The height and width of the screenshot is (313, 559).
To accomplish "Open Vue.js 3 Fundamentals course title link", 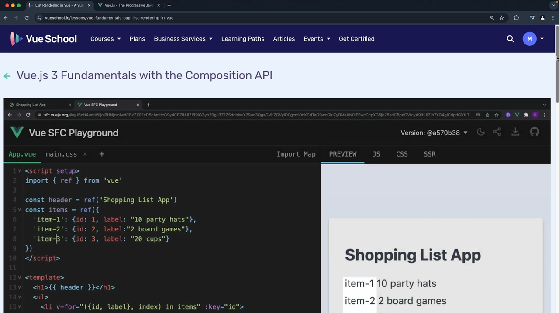I will coord(145,75).
